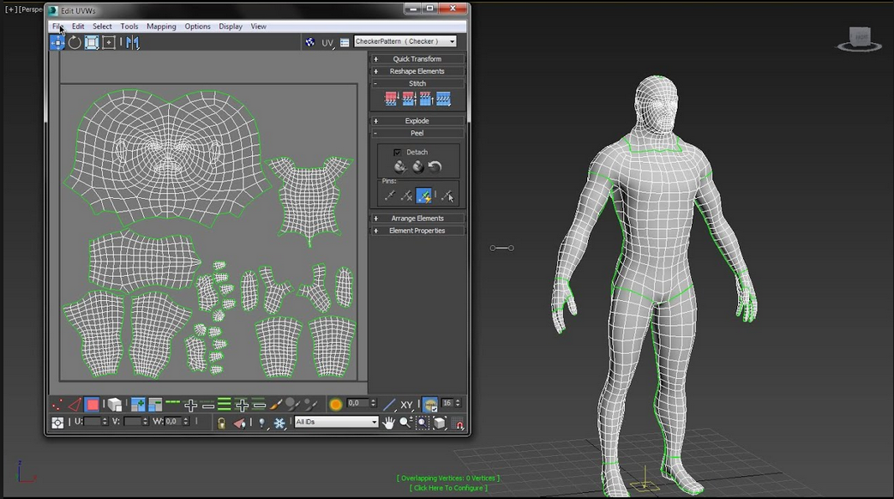Select the Move tool in Edit UVWs toolbar

click(x=57, y=41)
